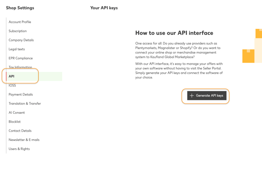Go to Contact Details
This screenshot has height=171, width=262.
point(20,131)
